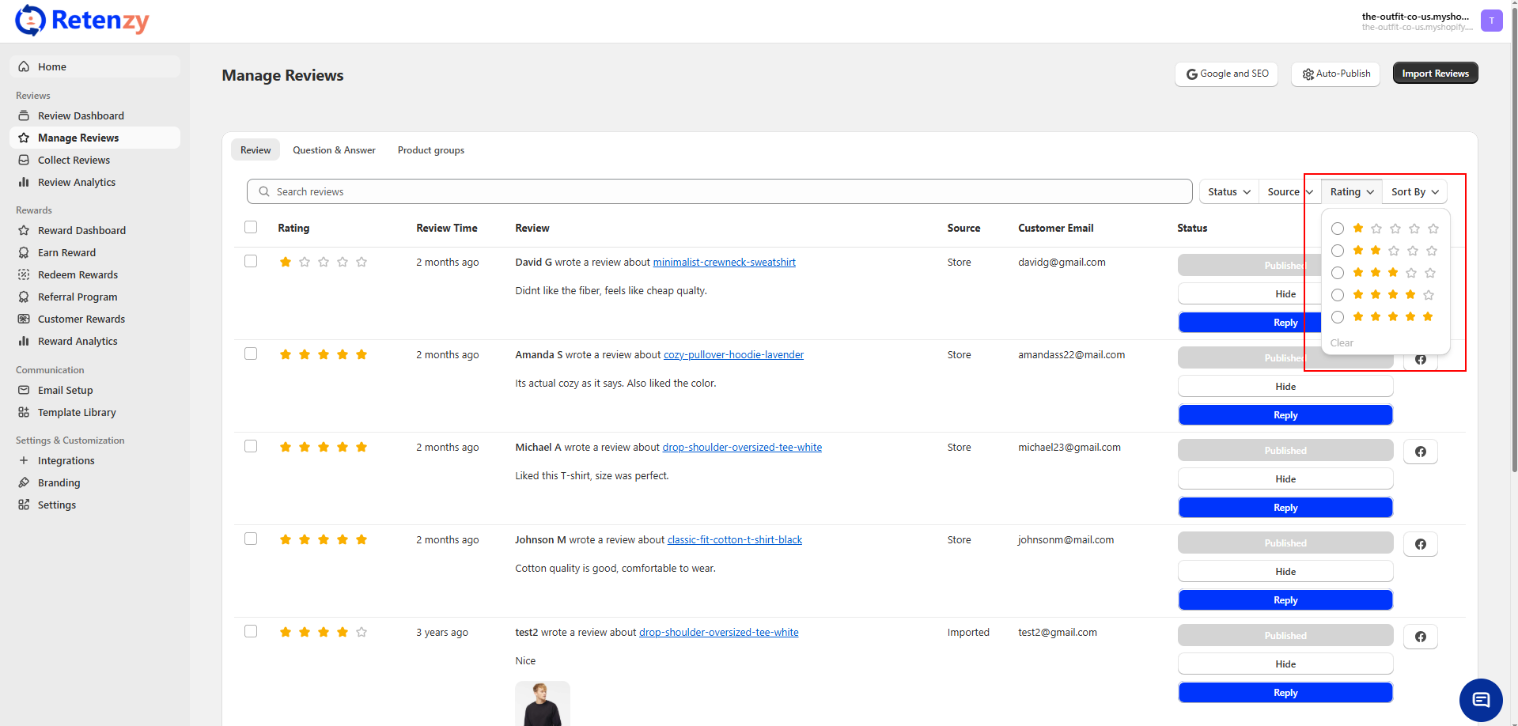Open the Branding settings page
This screenshot has height=726, width=1518.
click(x=59, y=482)
